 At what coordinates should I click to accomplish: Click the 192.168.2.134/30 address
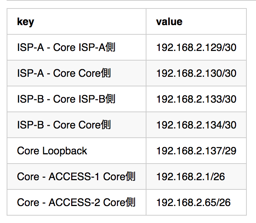pyautogui.click(x=196, y=125)
